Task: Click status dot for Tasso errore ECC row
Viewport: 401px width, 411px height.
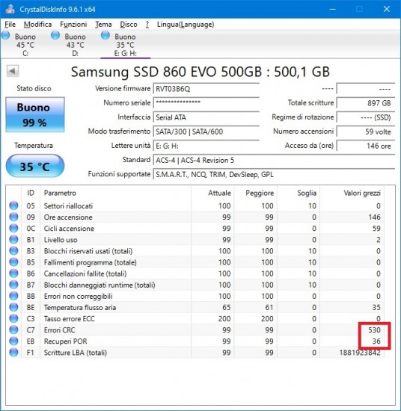Action: [13, 318]
